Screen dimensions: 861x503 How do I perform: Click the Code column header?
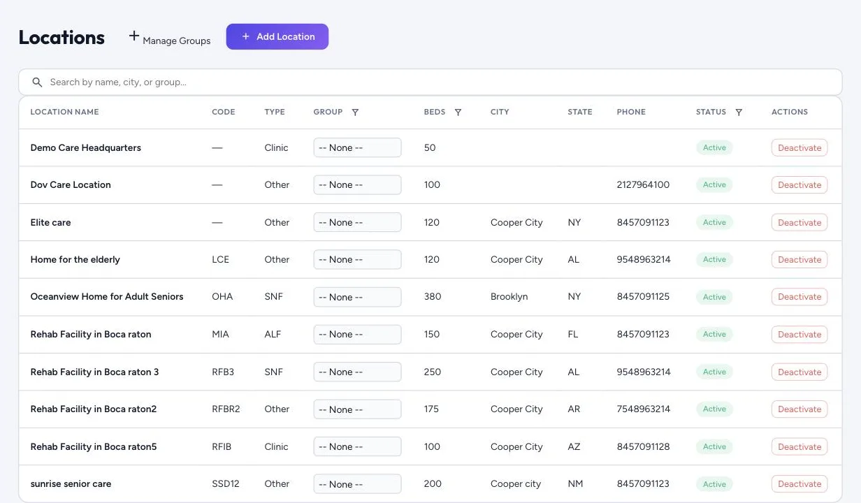(x=224, y=112)
